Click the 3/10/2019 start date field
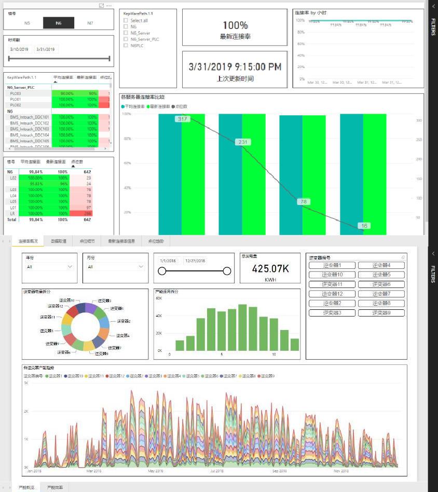The width and height of the screenshot is (438, 492). pyautogui.click(x=19, y=49)
